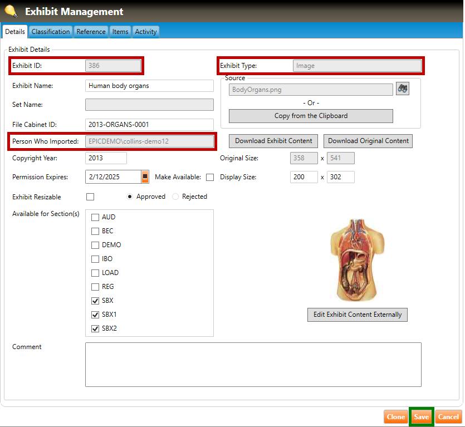
Task: Select the Approved radio button
Action: click(130, 197)
